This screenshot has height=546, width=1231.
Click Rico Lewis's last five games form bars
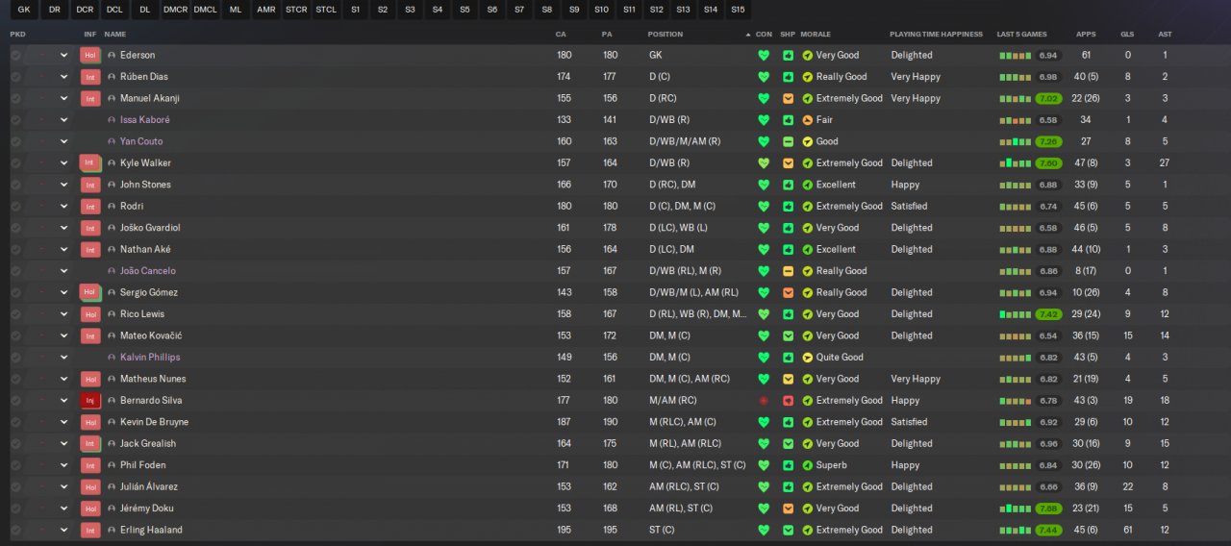1016,314
